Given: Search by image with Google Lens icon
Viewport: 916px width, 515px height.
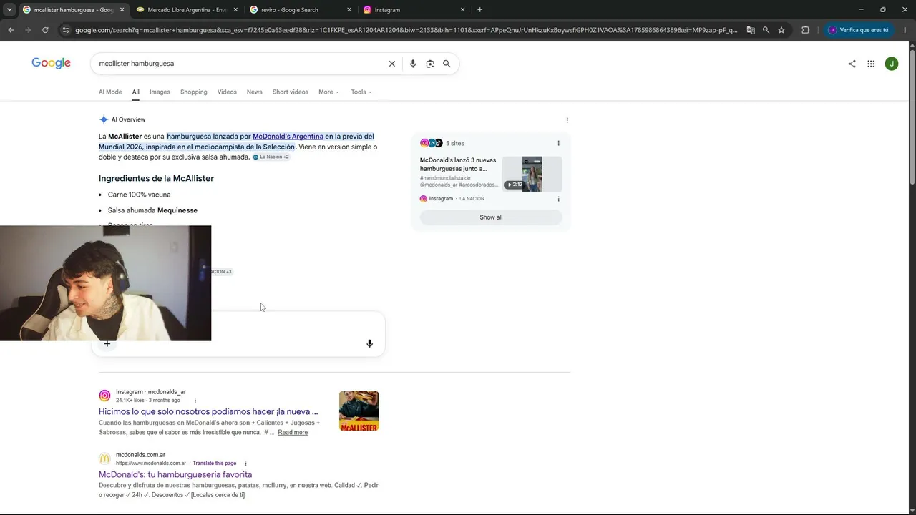Looking at the screenshot, I should (430, 64).
